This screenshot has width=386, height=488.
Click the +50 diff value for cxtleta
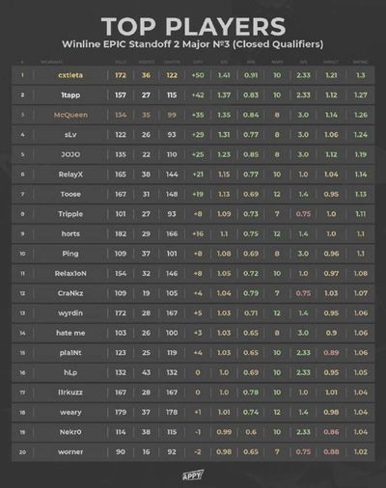(198, 75)
